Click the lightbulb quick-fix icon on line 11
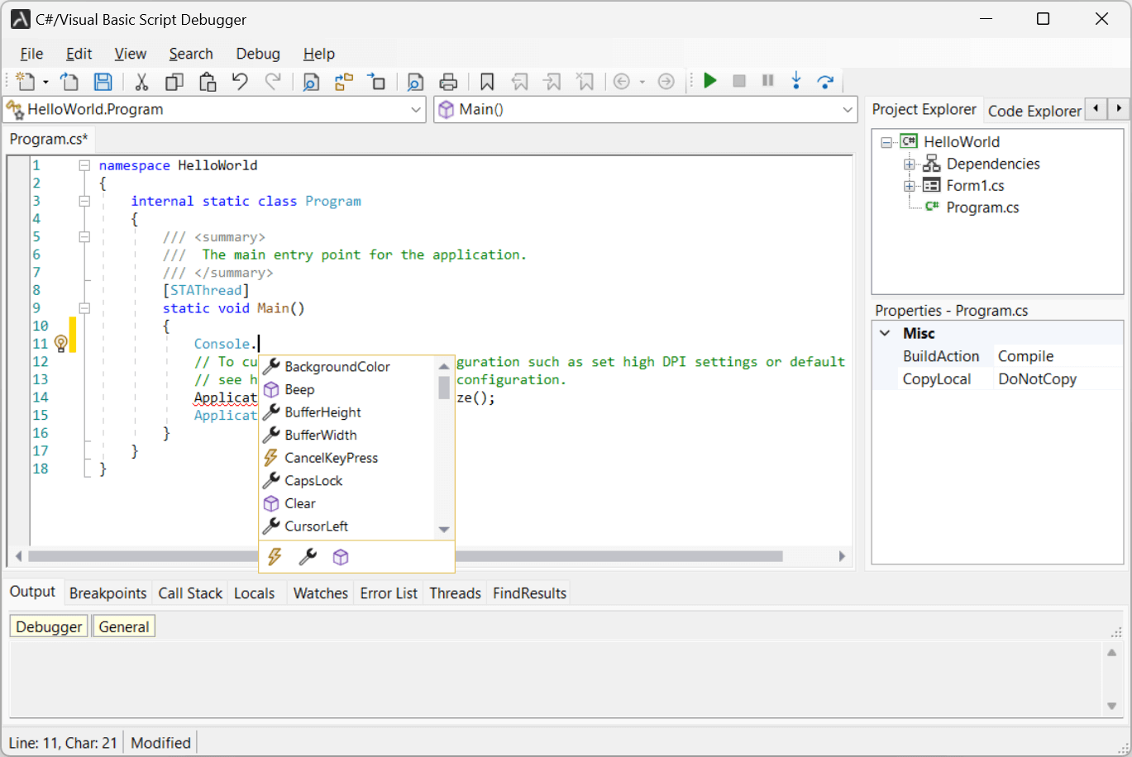This screenshot has width=1132, height=757. click(x=60, y=344)
